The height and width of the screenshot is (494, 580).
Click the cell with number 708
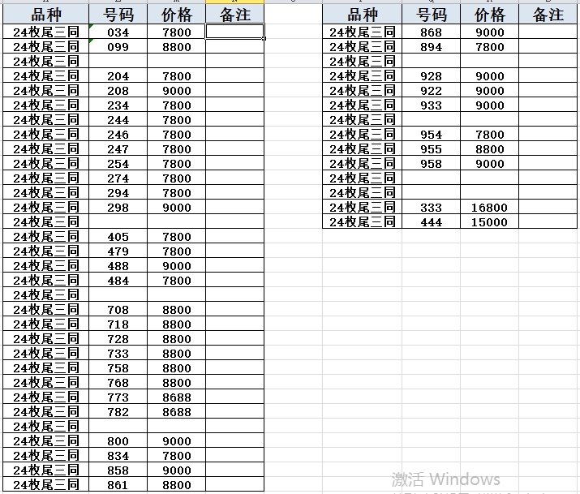(x=118, y=310)
